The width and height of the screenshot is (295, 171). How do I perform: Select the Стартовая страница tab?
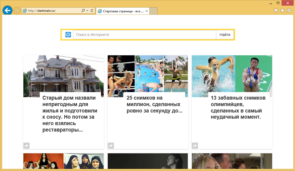pos(121,11)
